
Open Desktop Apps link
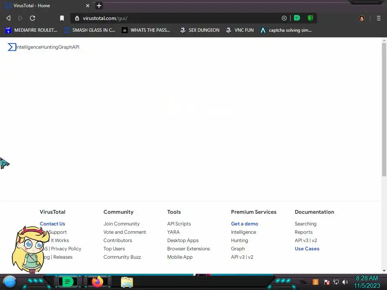[x=183, y=240]
